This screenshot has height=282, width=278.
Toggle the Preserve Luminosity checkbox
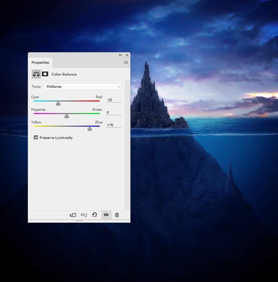36,137
